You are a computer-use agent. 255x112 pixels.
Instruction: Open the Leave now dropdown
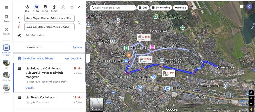(x=34, y=47)
